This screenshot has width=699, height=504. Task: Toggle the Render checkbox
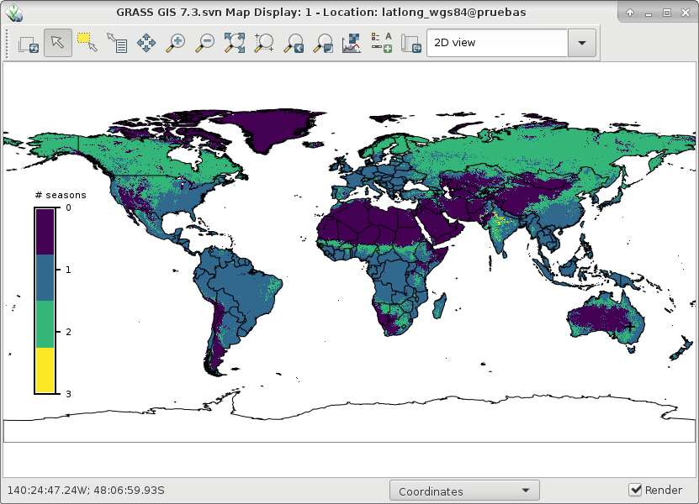coord(636,491)
